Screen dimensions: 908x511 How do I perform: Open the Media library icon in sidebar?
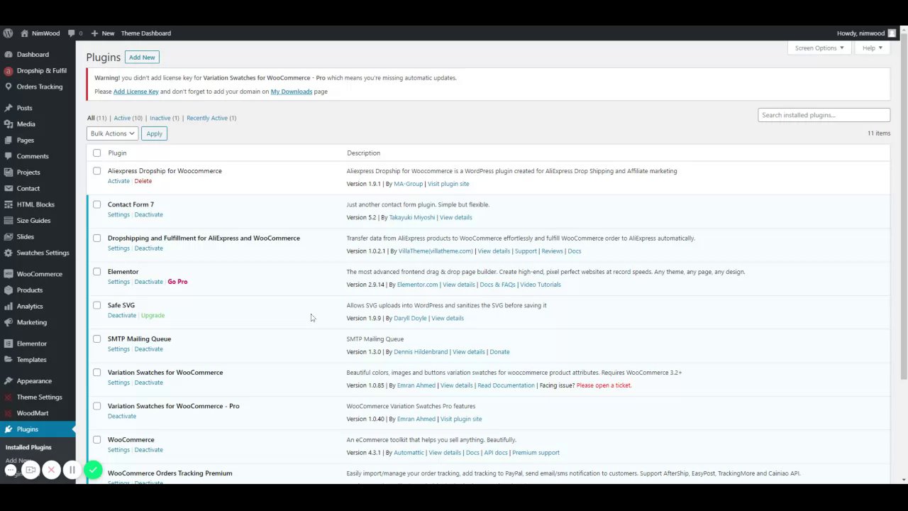click(x=8, y=124)
